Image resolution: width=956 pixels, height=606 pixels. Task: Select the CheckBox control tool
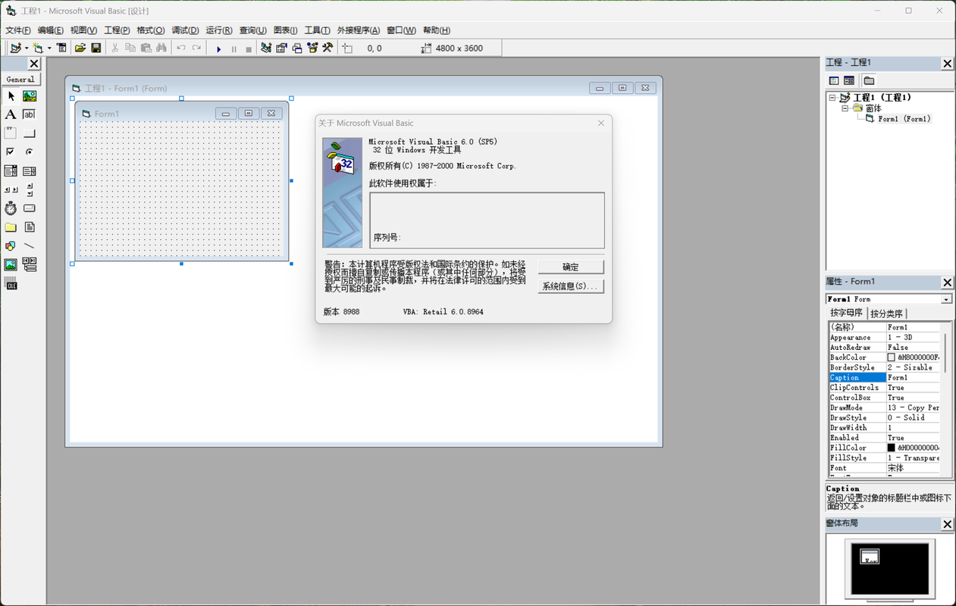pos(11,152)
